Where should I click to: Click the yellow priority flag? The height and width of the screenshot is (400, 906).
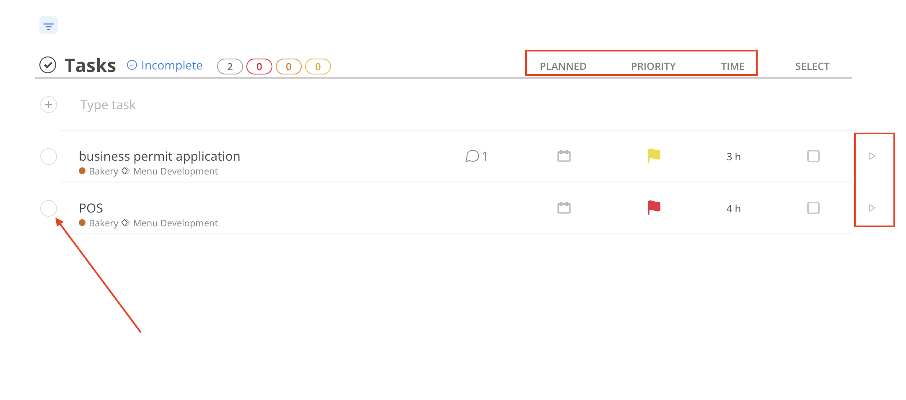click(653, 156)
